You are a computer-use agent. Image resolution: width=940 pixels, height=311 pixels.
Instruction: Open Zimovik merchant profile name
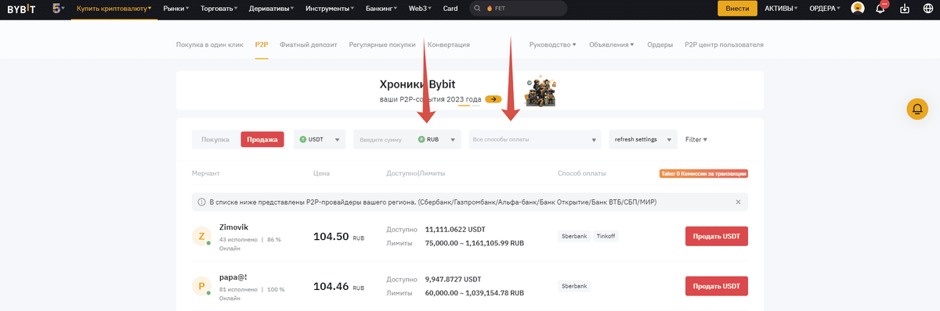coord(233,227)
